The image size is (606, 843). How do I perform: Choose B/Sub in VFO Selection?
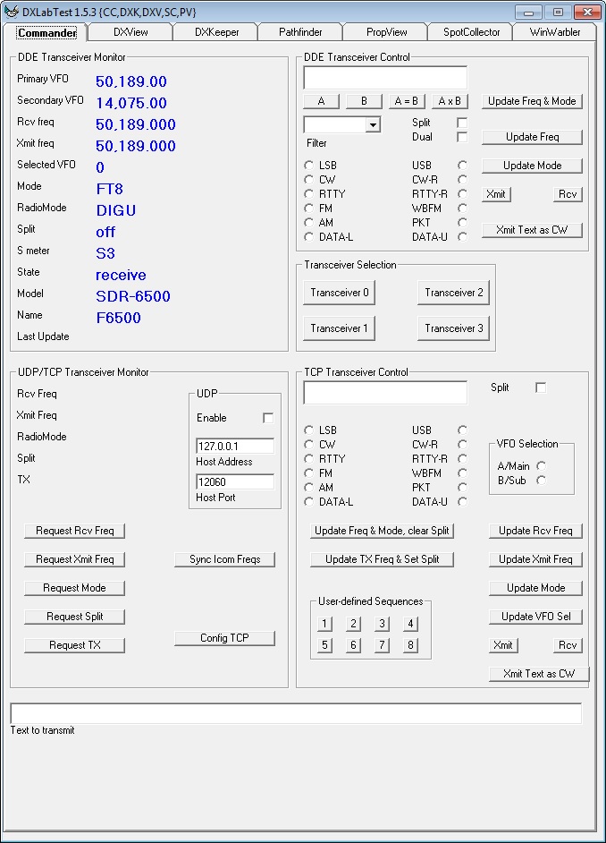pyautogui.click(x=541, y=480)
